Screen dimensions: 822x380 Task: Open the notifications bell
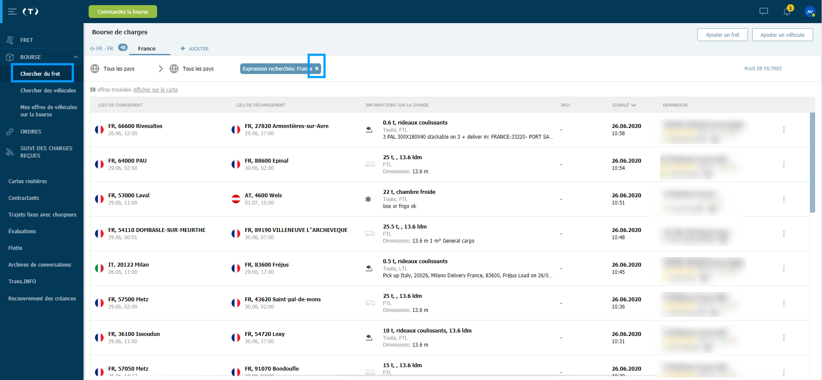787,12
